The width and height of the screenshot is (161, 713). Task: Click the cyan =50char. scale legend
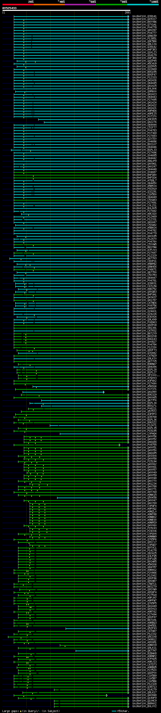tap(120, 711)
